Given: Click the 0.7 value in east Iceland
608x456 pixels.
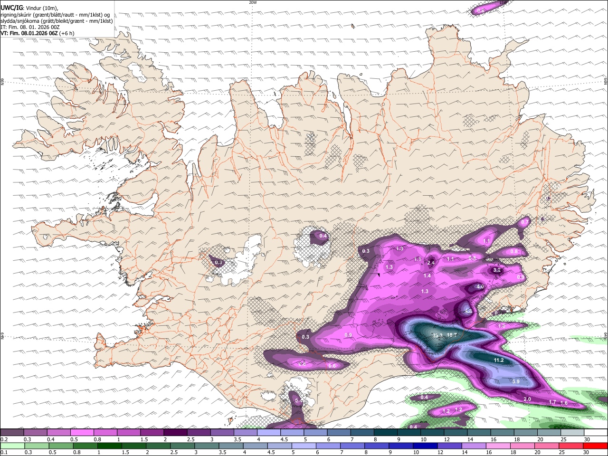Looking at the screenshot, I should 525,222.
